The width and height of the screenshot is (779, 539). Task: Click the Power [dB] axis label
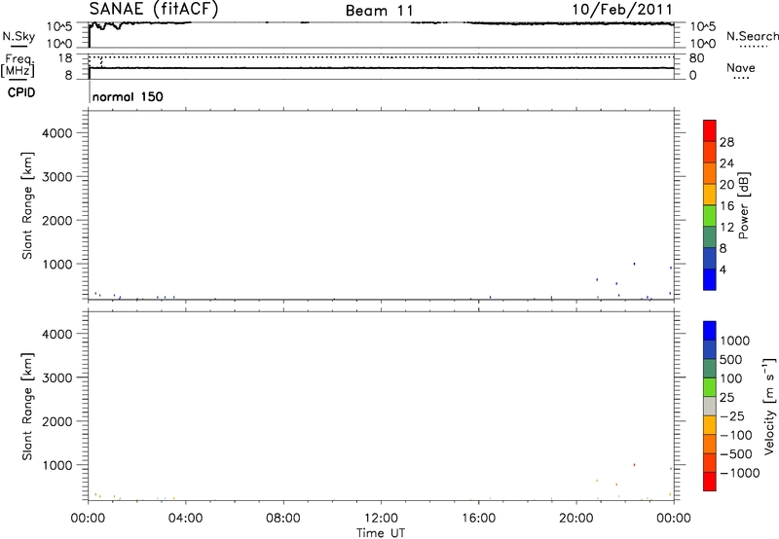point(744,205)
